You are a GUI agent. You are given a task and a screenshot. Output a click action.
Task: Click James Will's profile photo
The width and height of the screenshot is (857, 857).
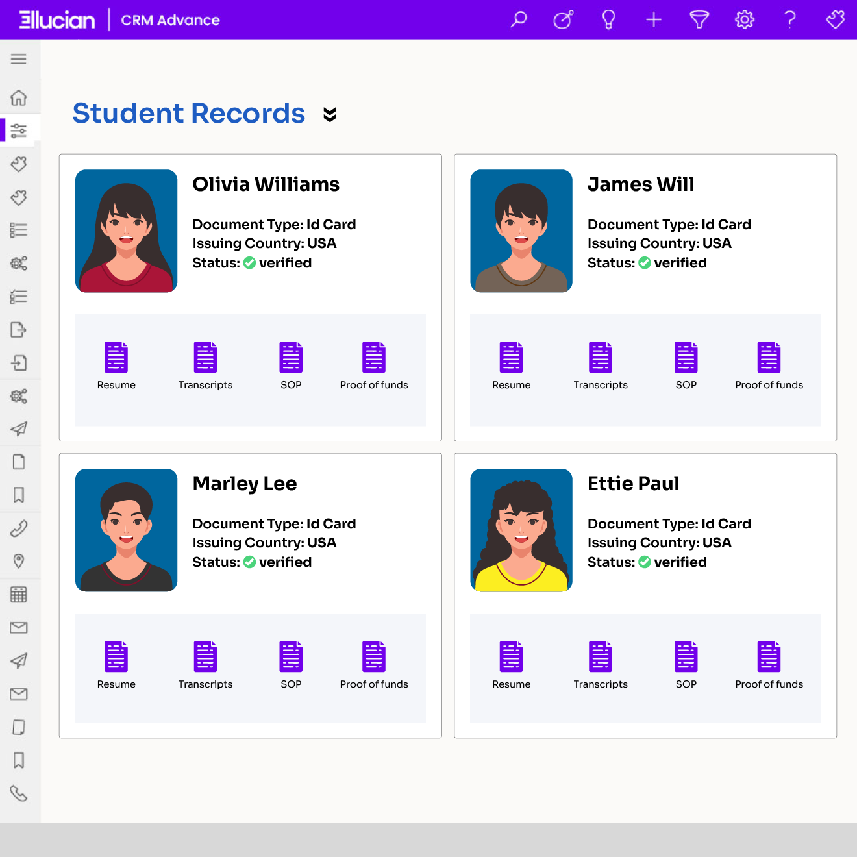tap(521, 231)
